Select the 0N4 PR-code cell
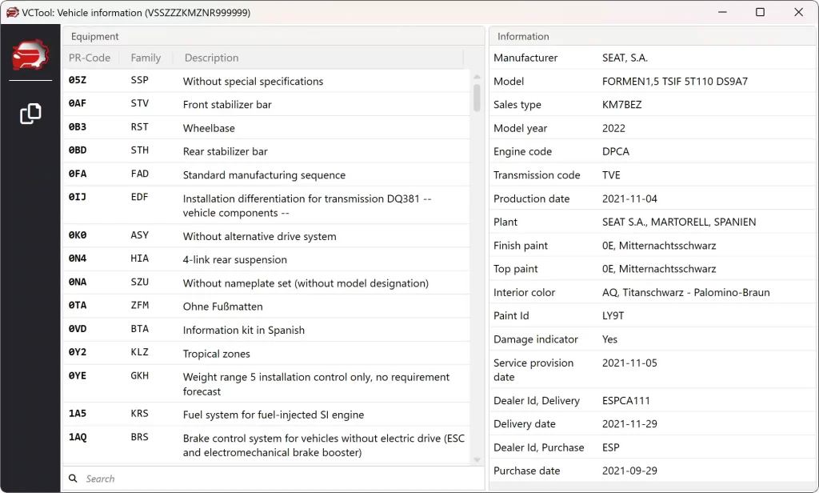This screenshot has height=493, width=819. click(x=78, y=259)
